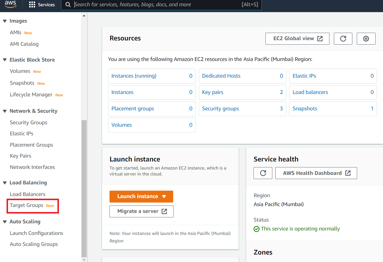Collapse the Load Balancing section

pos(5,182)
